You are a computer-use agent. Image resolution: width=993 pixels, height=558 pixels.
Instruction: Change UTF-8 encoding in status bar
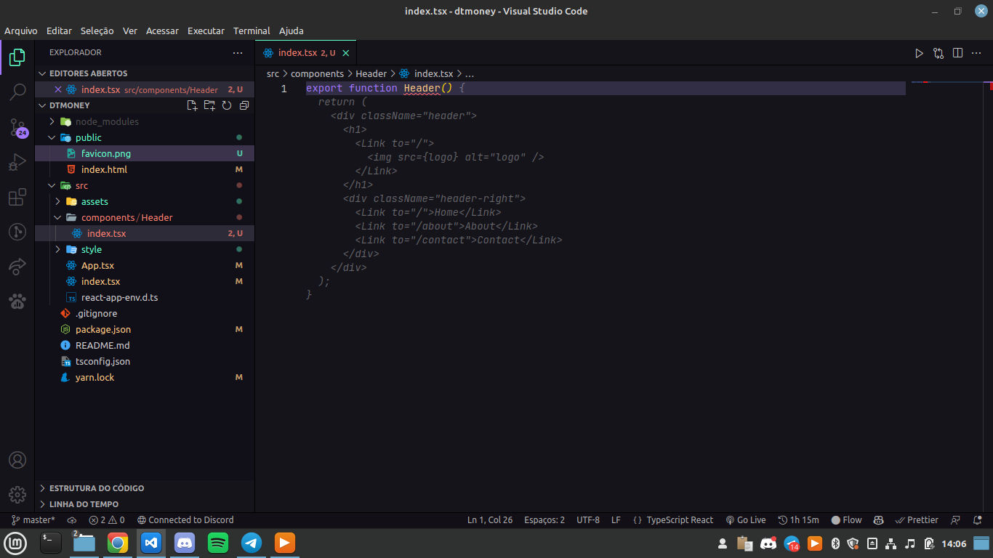(588, 520)
